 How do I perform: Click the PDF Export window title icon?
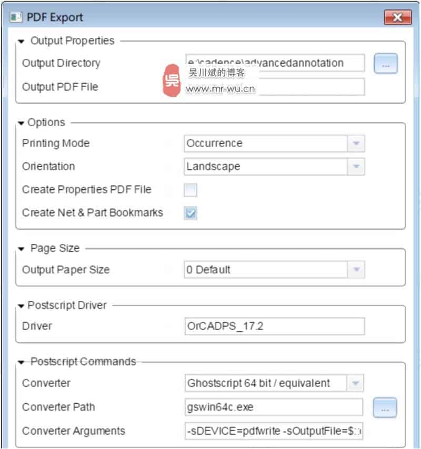coord(16,17)
